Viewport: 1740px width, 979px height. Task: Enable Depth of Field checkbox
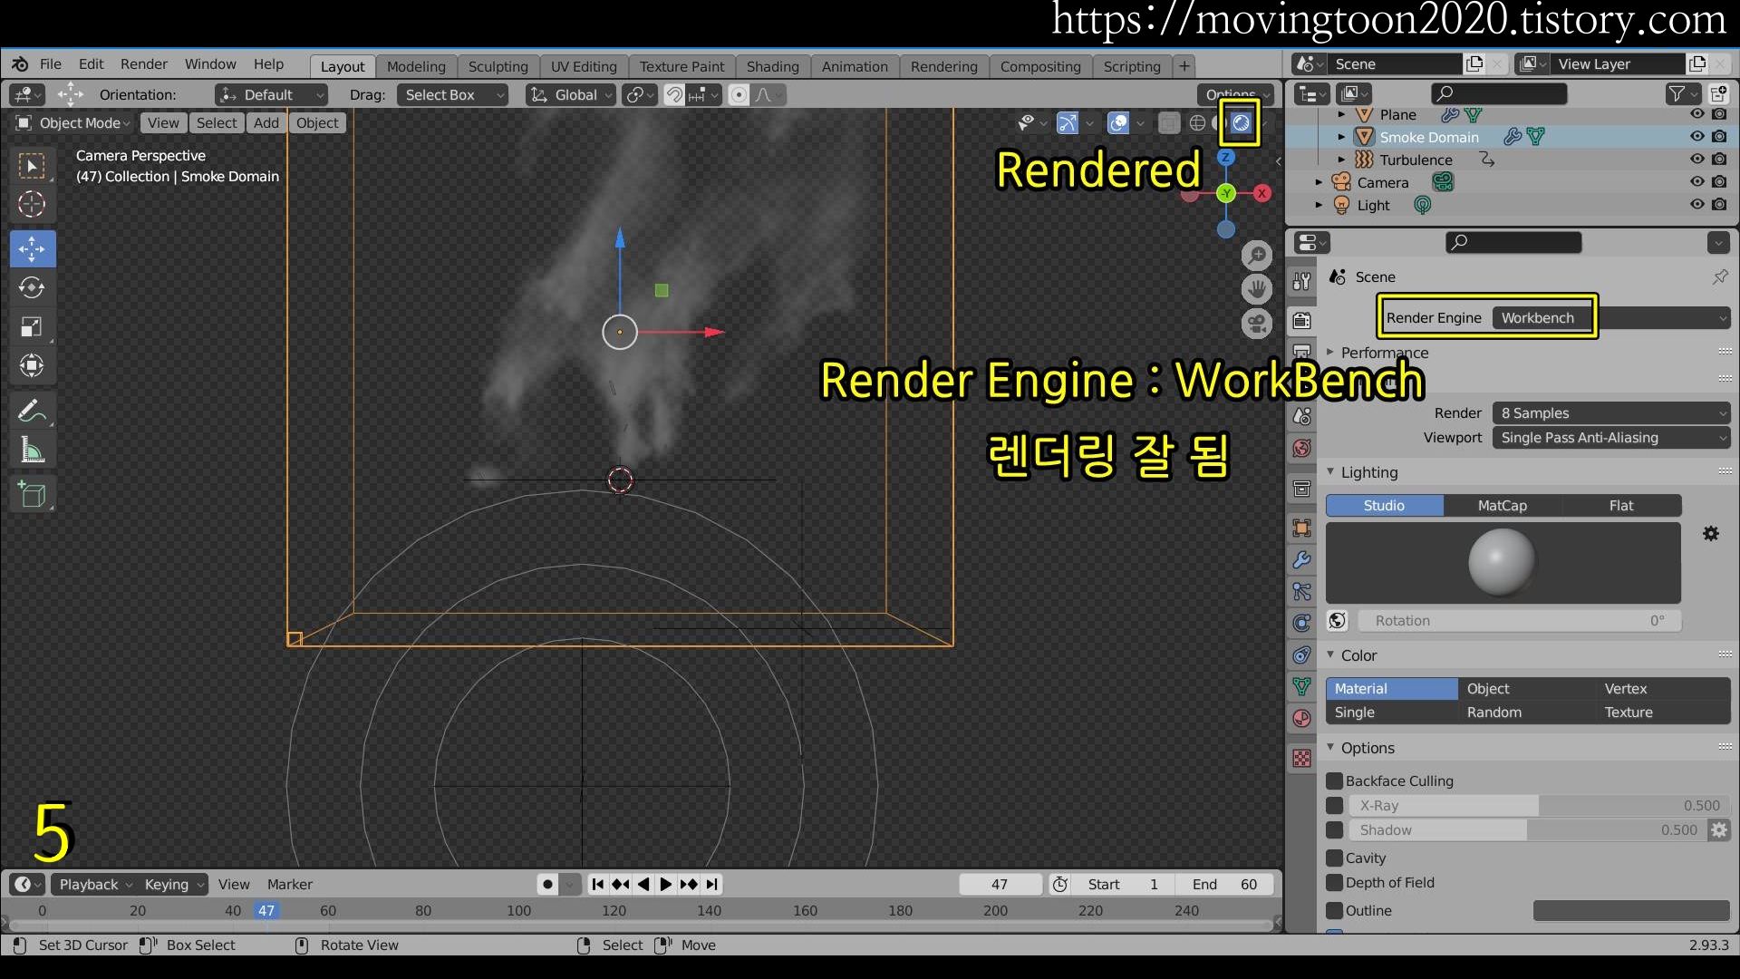[1334, 882]
